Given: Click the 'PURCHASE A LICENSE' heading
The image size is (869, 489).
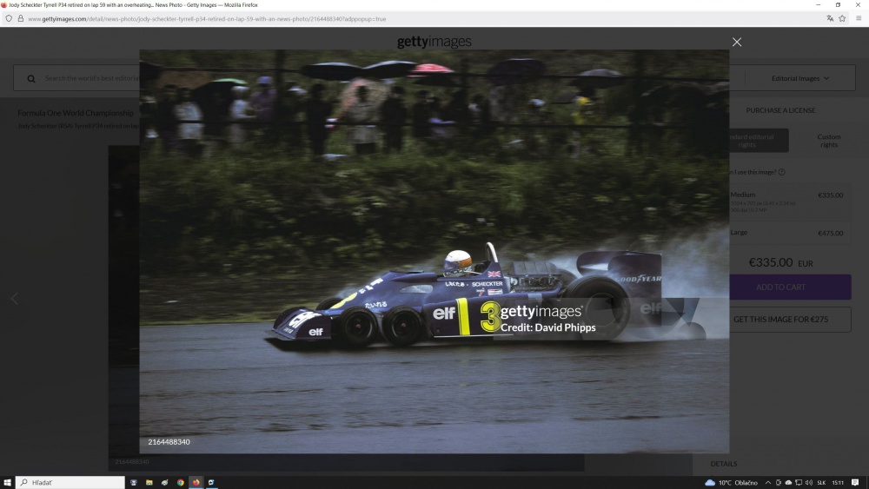Looking at the screenshot, I should 780,110.
